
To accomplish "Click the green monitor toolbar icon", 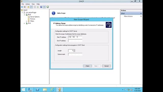I will pyautogui.click(x=48, y=7).
